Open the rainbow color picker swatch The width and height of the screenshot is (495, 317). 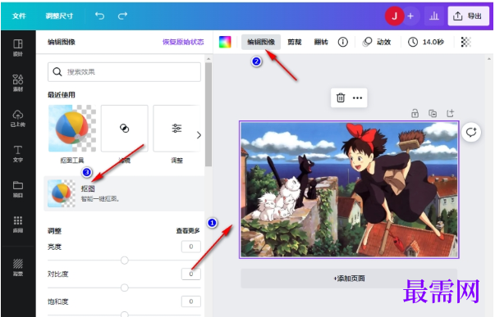[225, 42]
